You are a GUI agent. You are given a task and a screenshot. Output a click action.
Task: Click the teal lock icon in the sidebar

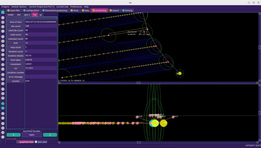click(x=3, y=12)
